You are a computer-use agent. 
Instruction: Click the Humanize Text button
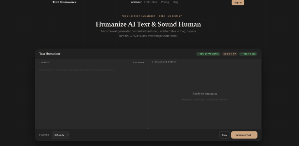[244, 135]
